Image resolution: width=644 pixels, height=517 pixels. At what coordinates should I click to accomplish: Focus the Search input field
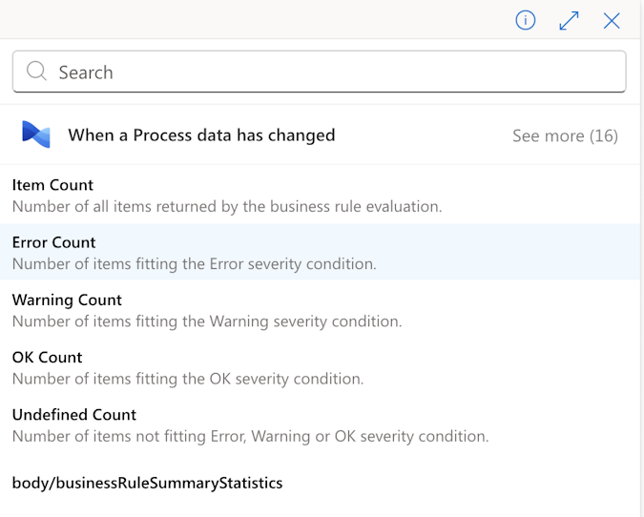tap(319, 72)
